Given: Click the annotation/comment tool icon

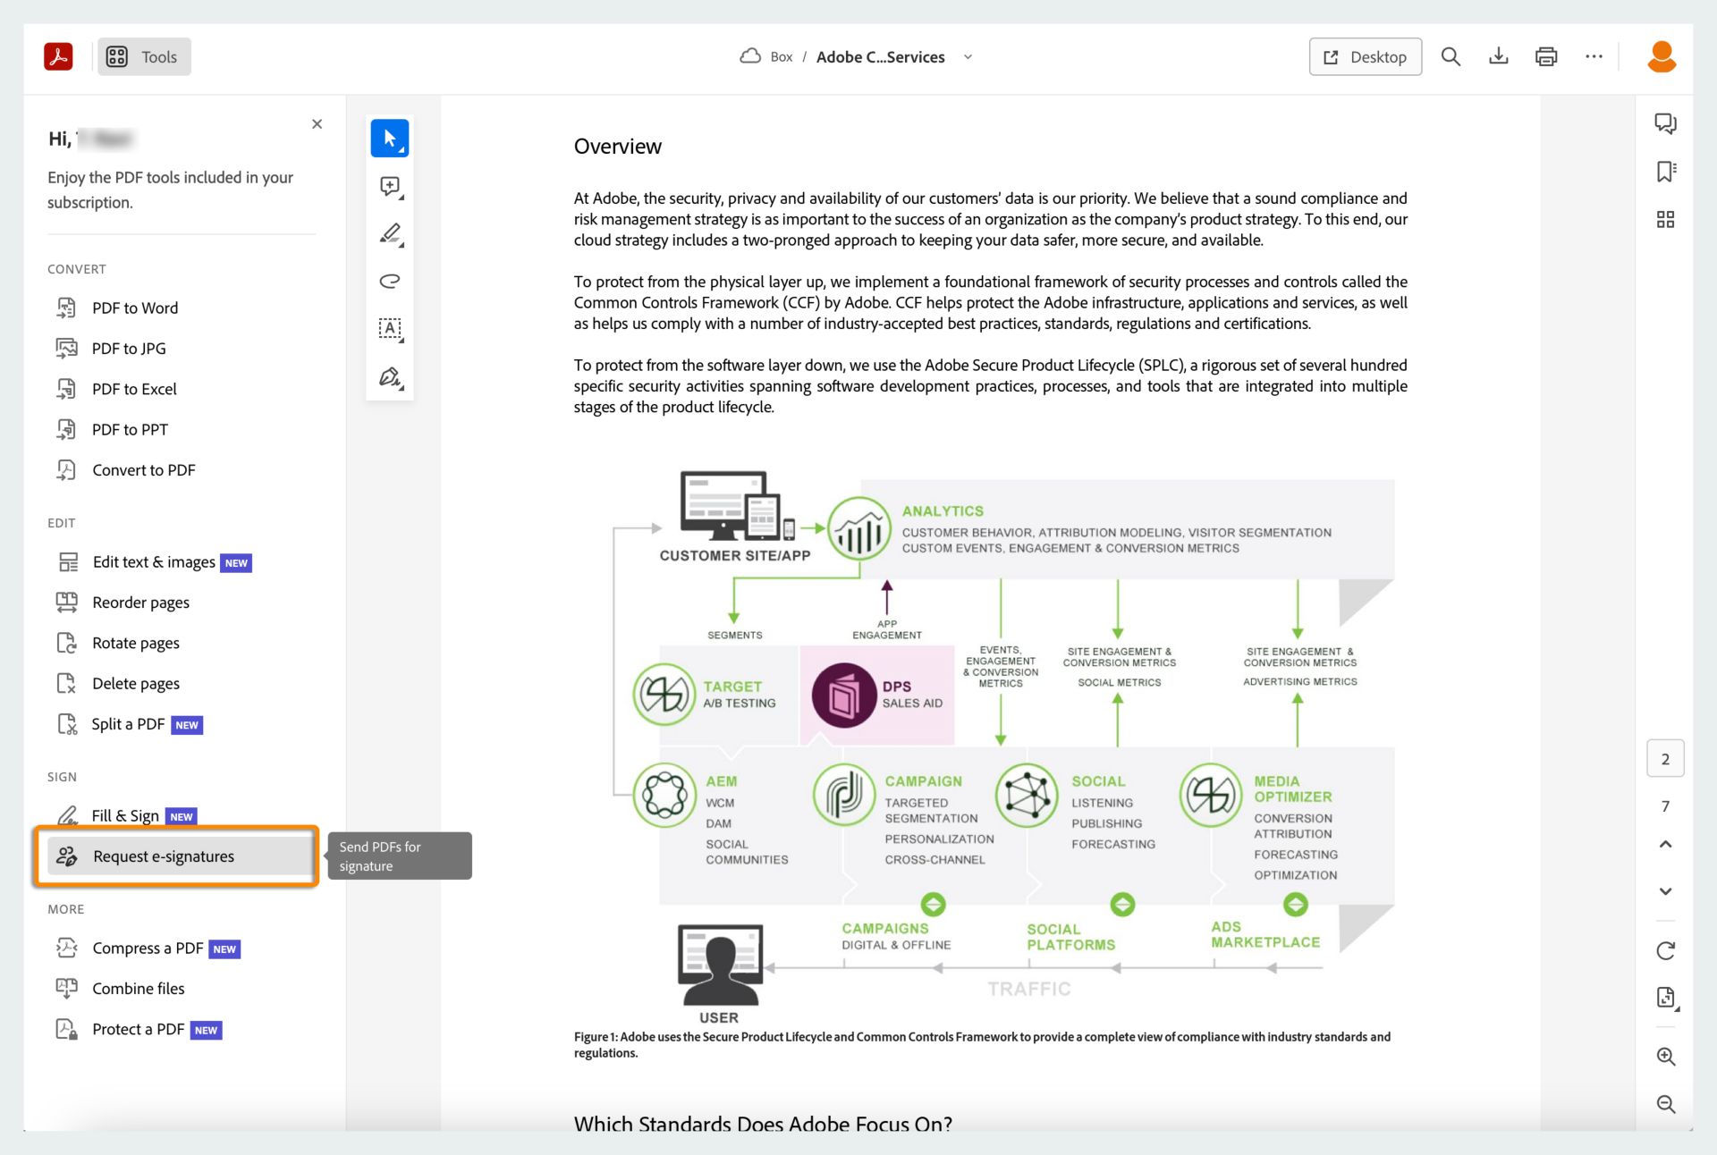Looking at the screenshot, I should coord(389,184).
